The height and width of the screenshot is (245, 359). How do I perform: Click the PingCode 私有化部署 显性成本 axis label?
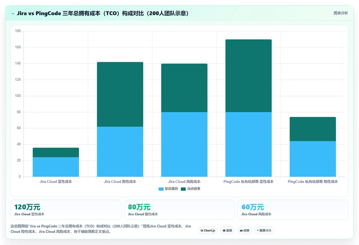[249, 182]
